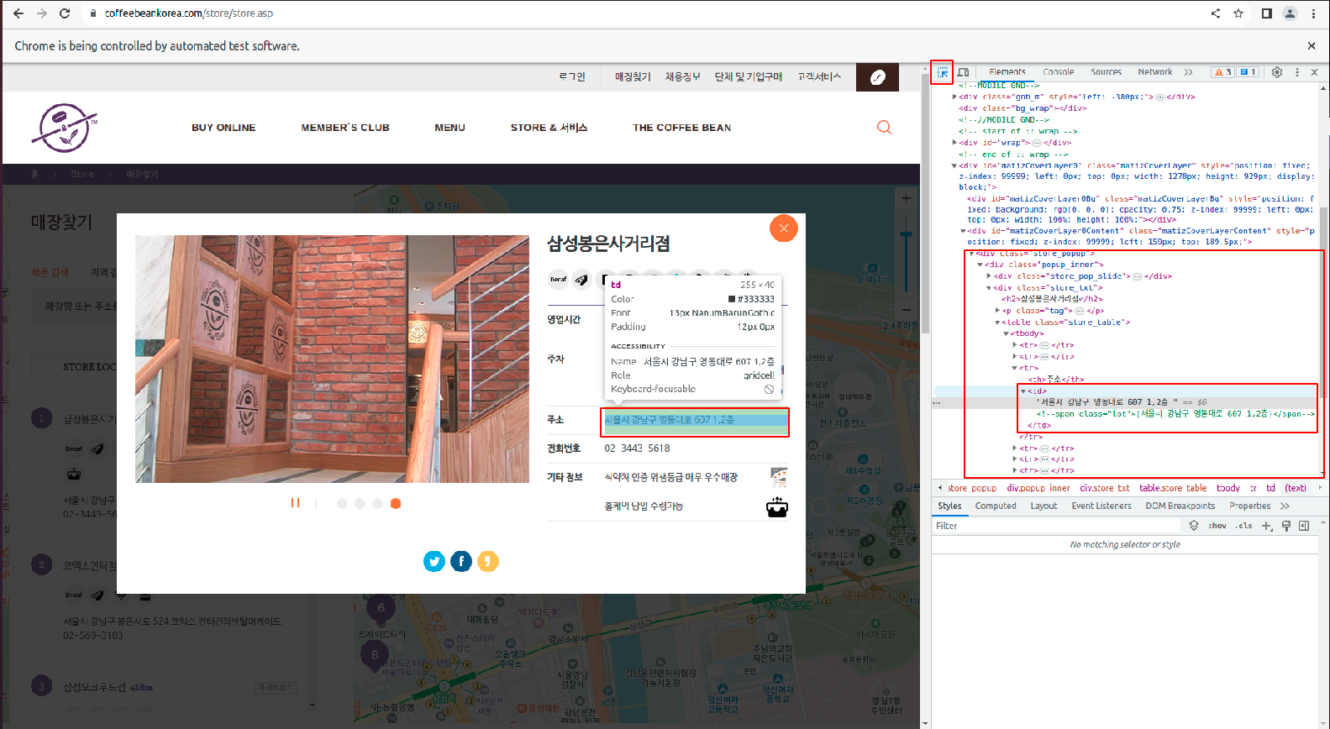Toggle the computed styles sidebar icon

click(1304, 526)
